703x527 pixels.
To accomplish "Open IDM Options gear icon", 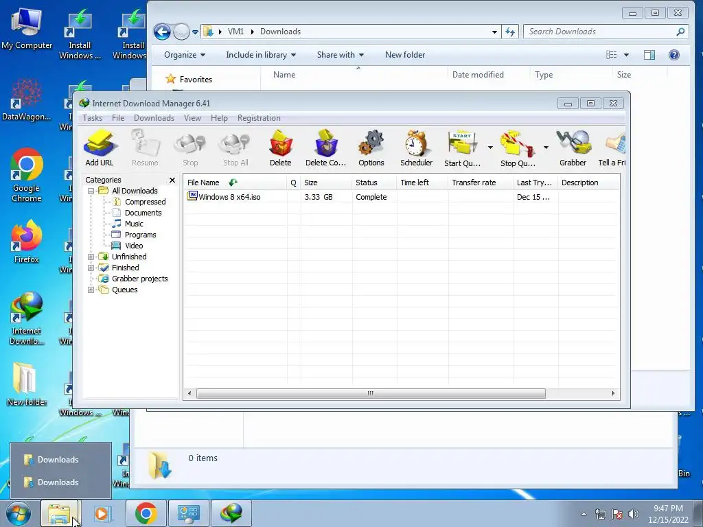I will click(x=371, y=148).
